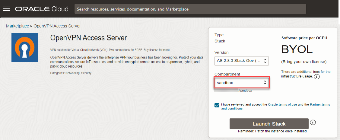
Task: Click the OpenVPN Access Server heading
Action: 88,38
